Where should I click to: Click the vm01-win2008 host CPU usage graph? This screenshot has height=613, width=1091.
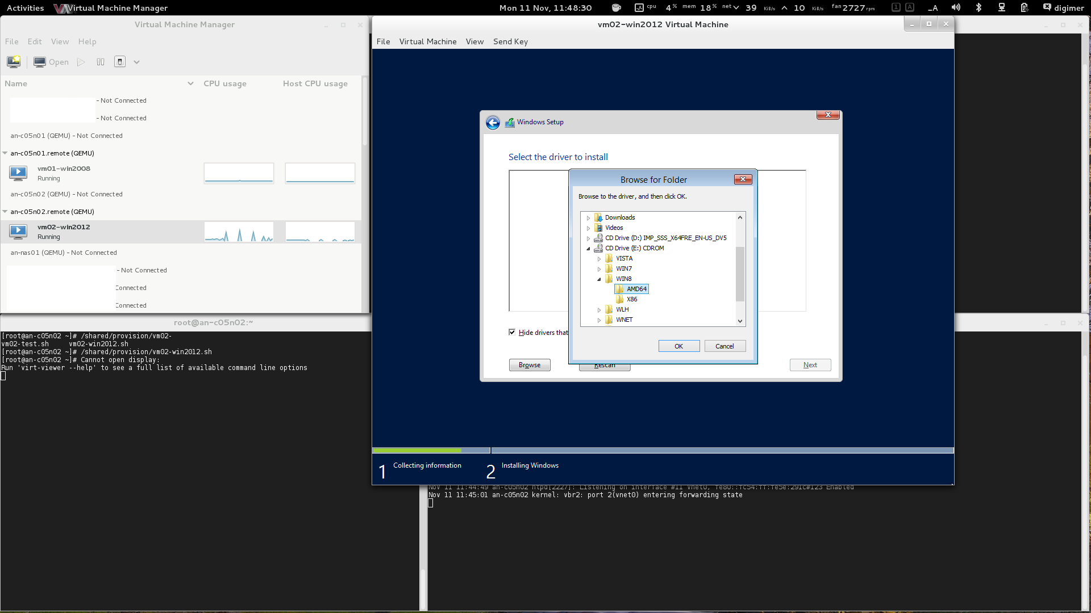coord(320,173)
